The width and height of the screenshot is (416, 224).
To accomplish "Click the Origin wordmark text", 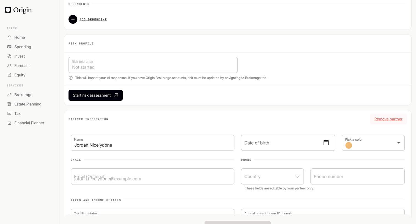I will (23, 10).
